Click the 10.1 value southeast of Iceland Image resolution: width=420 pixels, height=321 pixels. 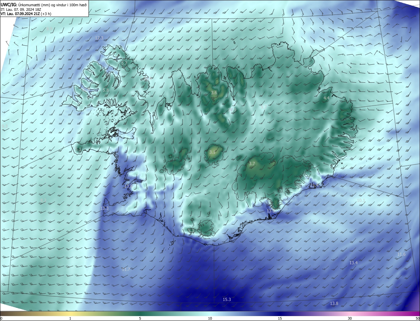361,200
